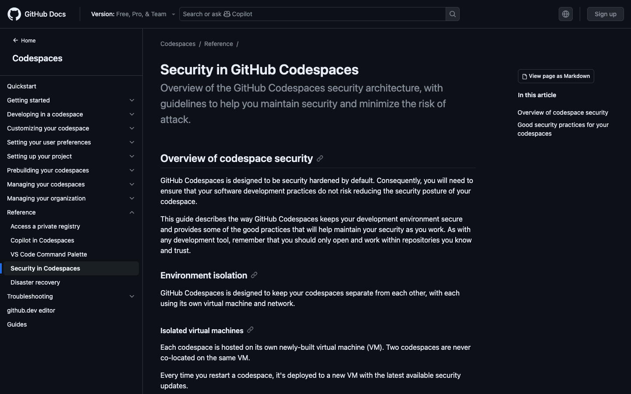Viewport: 631px width, 394px height.
Task: Expand the Getting started section
Action: (x=131, y=100)
